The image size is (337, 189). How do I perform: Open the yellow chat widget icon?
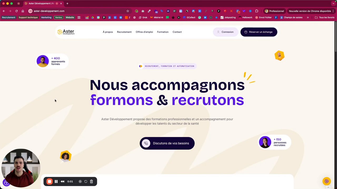(x=326, y=181)
